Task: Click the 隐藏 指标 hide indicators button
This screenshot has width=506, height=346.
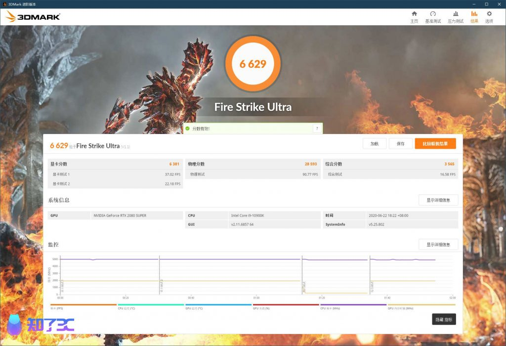Action: tap(444, 319)
